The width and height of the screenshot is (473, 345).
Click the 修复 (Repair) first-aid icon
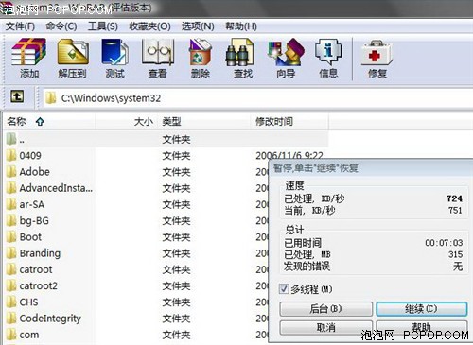click(x=377, y=52)
